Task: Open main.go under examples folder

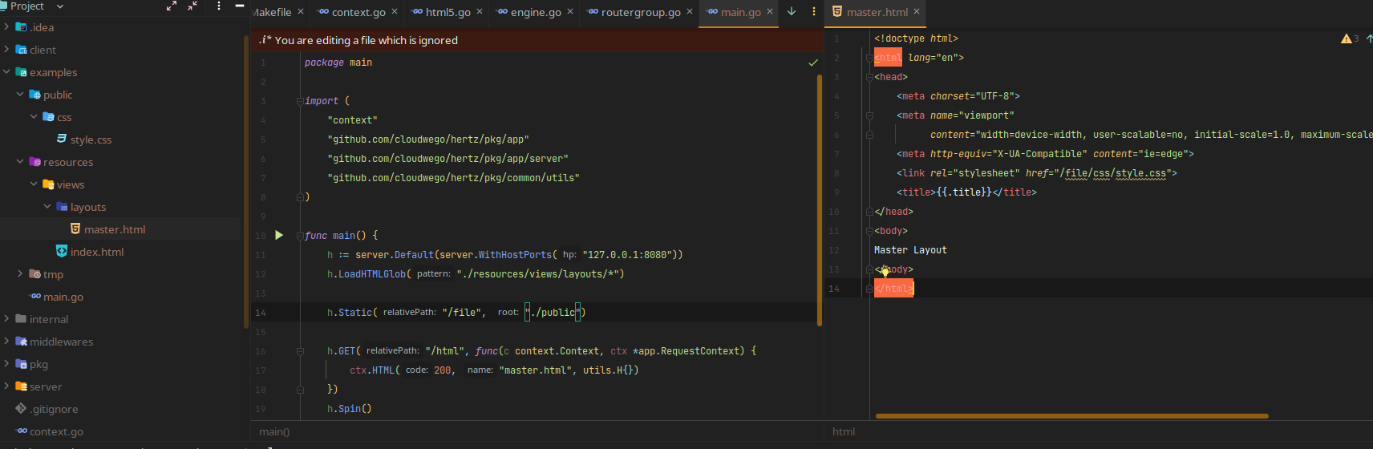Action: (63, 297)
